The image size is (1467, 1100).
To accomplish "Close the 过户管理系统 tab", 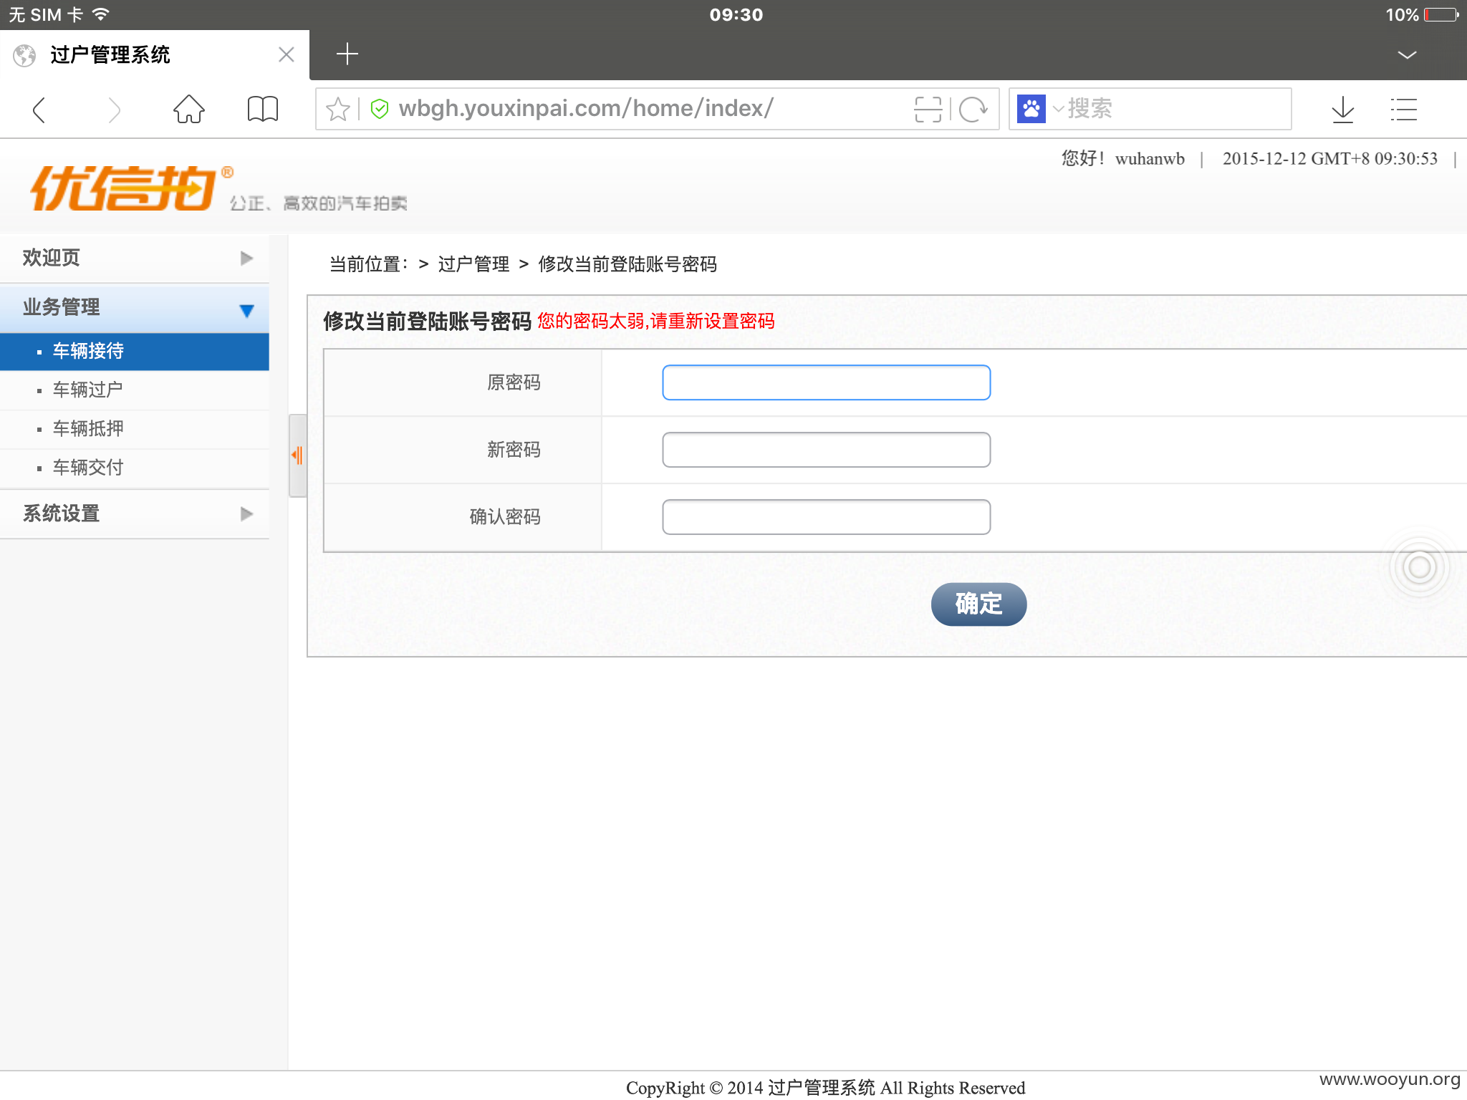I will pyautogui.click(x=287, y=54).
